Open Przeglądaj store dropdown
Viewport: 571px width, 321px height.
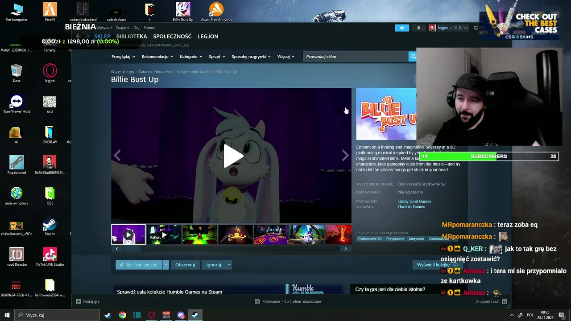[123, 57]
